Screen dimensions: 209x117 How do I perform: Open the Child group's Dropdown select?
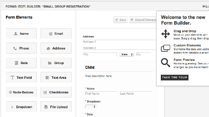coord(91,107)
